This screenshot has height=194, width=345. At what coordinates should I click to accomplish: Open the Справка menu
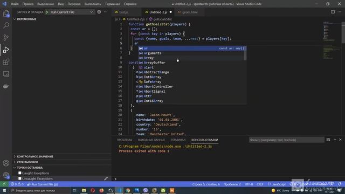click(x=130, y=4)
